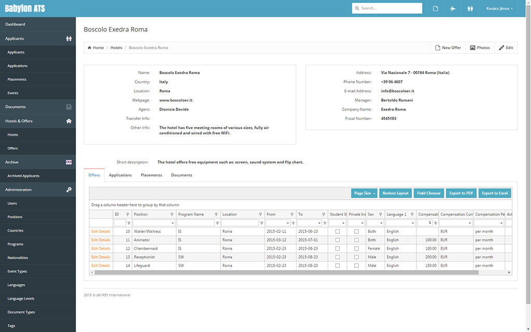The image size is (531, 332).
Task: Switch to the Documents tab
Action: (181, 175)
